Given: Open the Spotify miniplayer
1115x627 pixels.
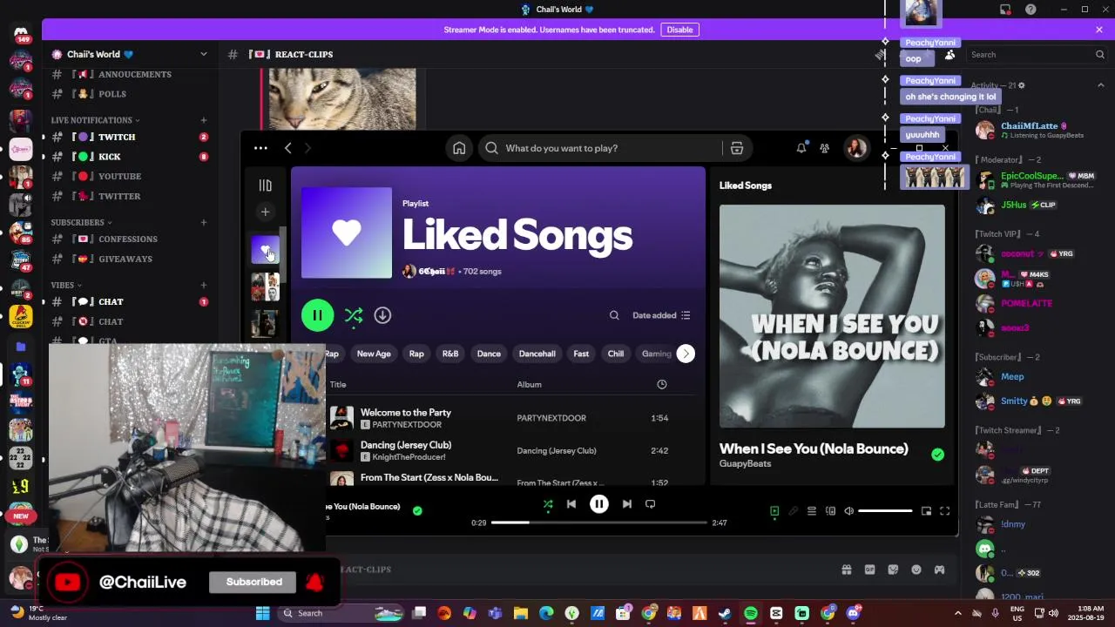Looking at the screenshot, I should click(926, 511).
